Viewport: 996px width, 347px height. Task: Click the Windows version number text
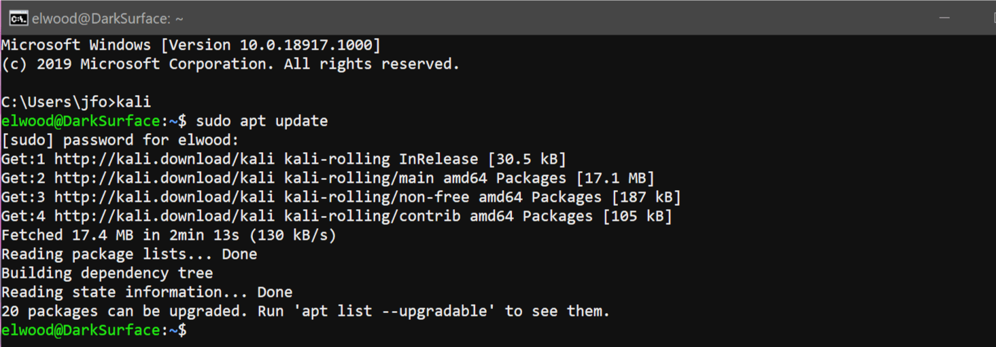tap(309, 45)
